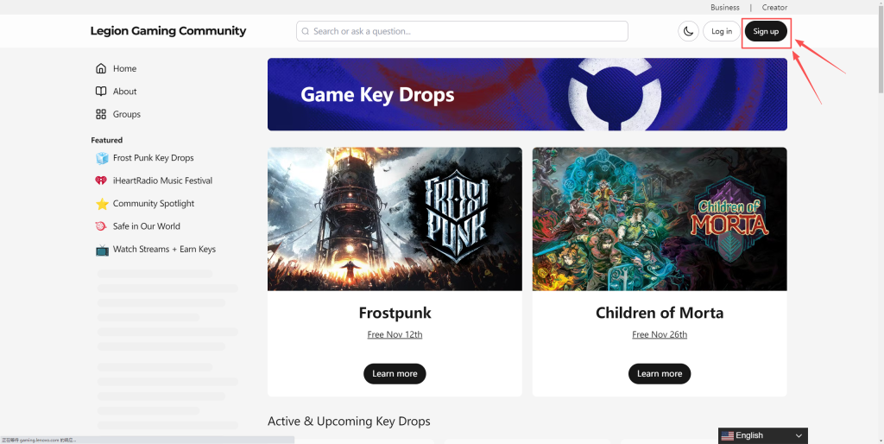Click the Frost Punk ice cube icon
Screen dimensions: 884x444
(102, 158)
